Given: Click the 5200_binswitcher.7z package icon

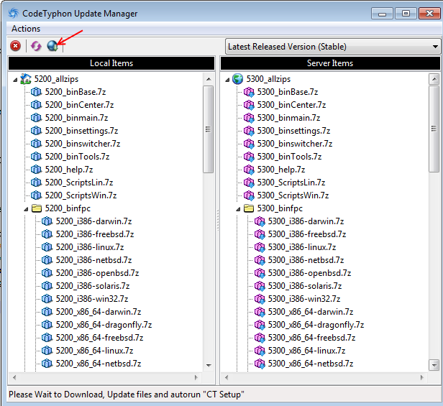Looking at the screenshot, I should (x=36, y=144).
